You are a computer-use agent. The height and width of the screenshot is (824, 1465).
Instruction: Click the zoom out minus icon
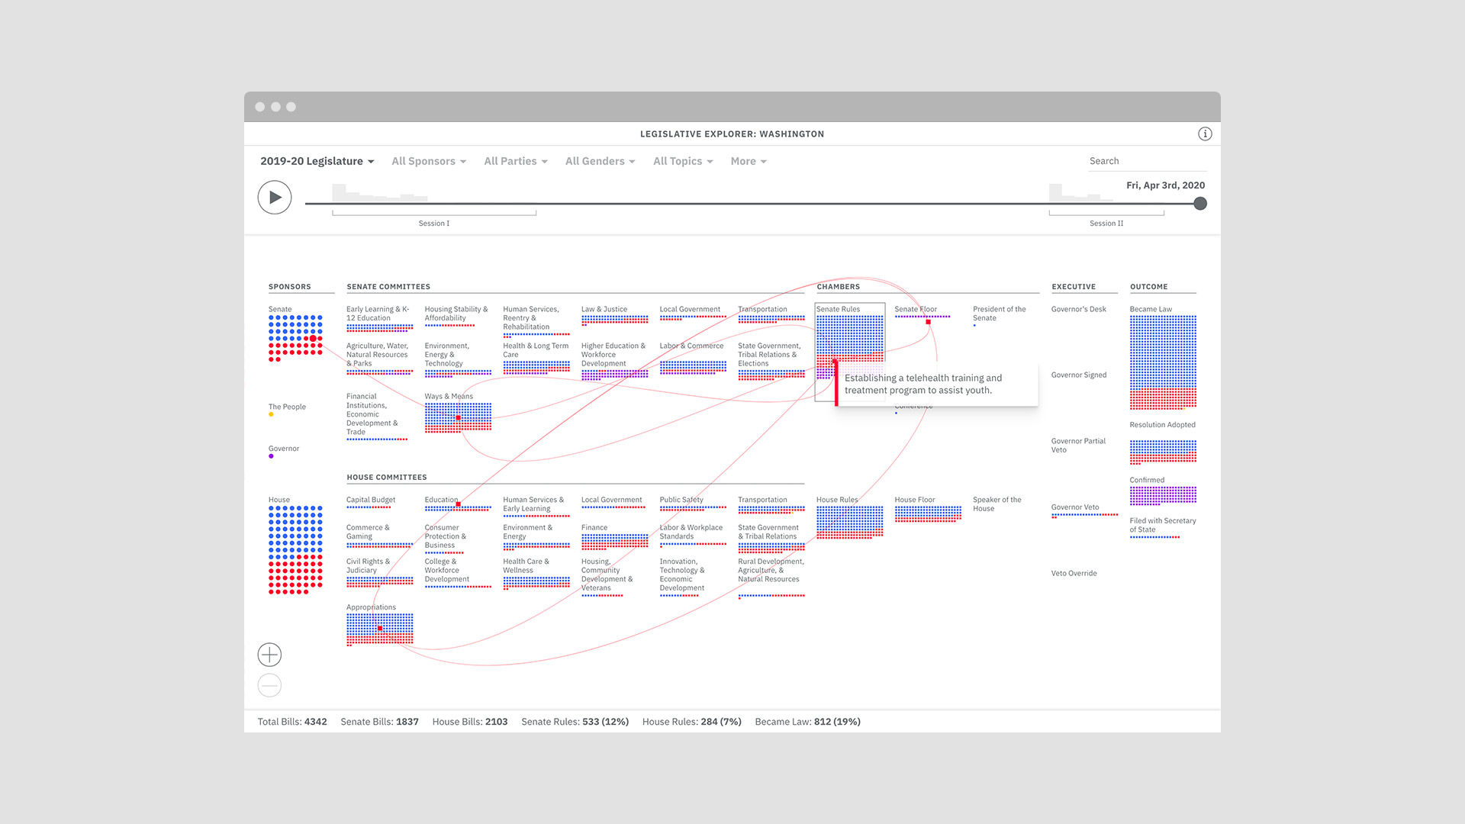tap(269, 685)
